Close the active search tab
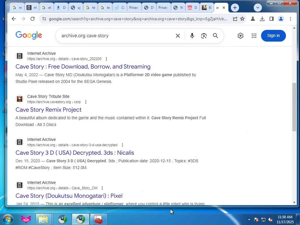The width and height of the screenshot is (300, 225). [x=224, y=8]
